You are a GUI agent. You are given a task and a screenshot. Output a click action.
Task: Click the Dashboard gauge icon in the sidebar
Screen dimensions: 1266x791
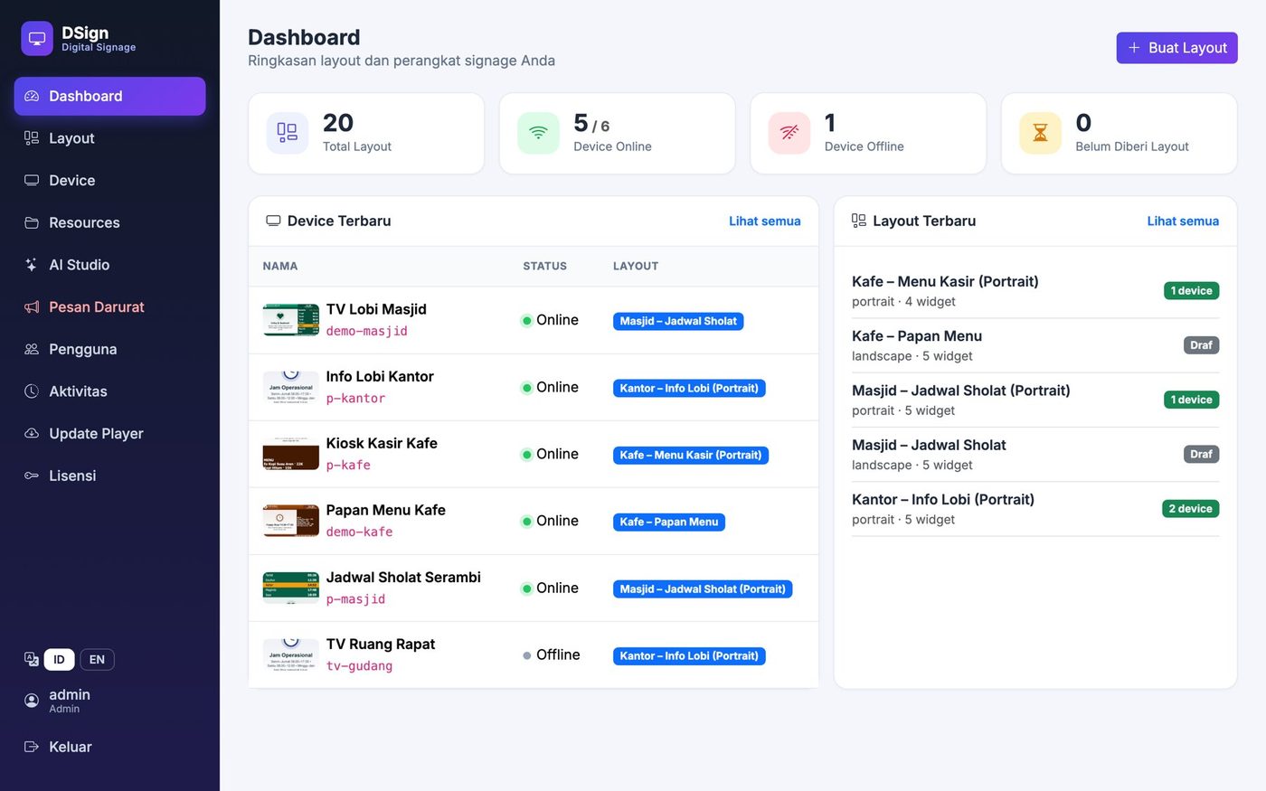pyautogui.click(x=32, y=96)
